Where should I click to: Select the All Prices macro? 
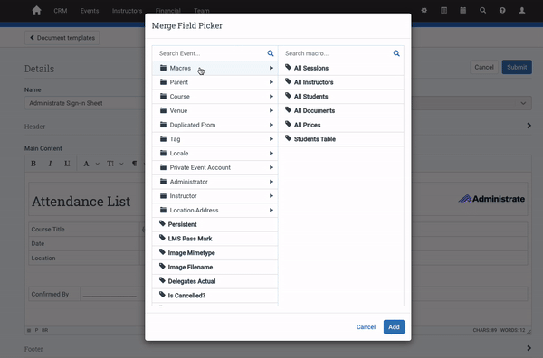341,125
